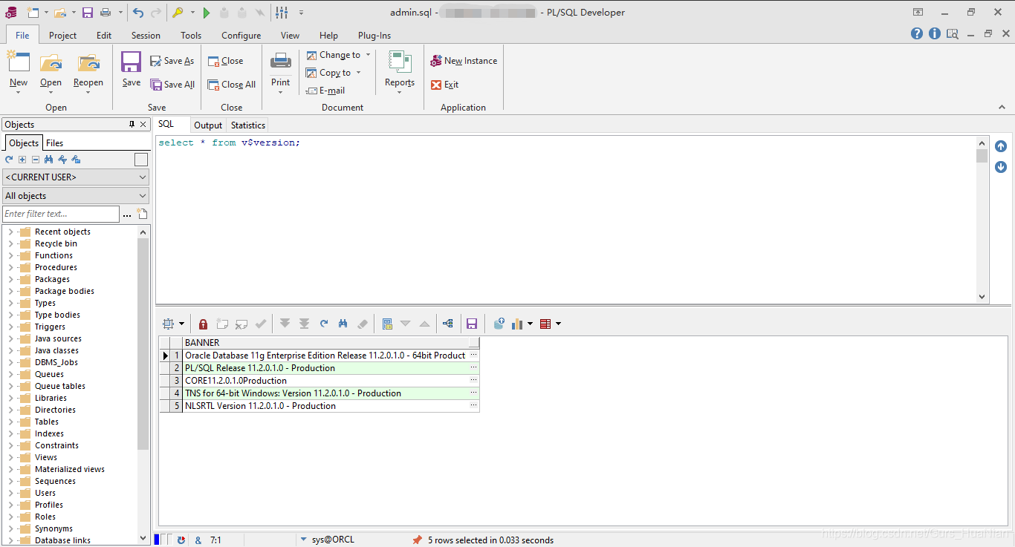Open the Configure ribbon tab
The height and width of the screenshot is (547, 1015).
pyautogui.click(x=241, y=35)
